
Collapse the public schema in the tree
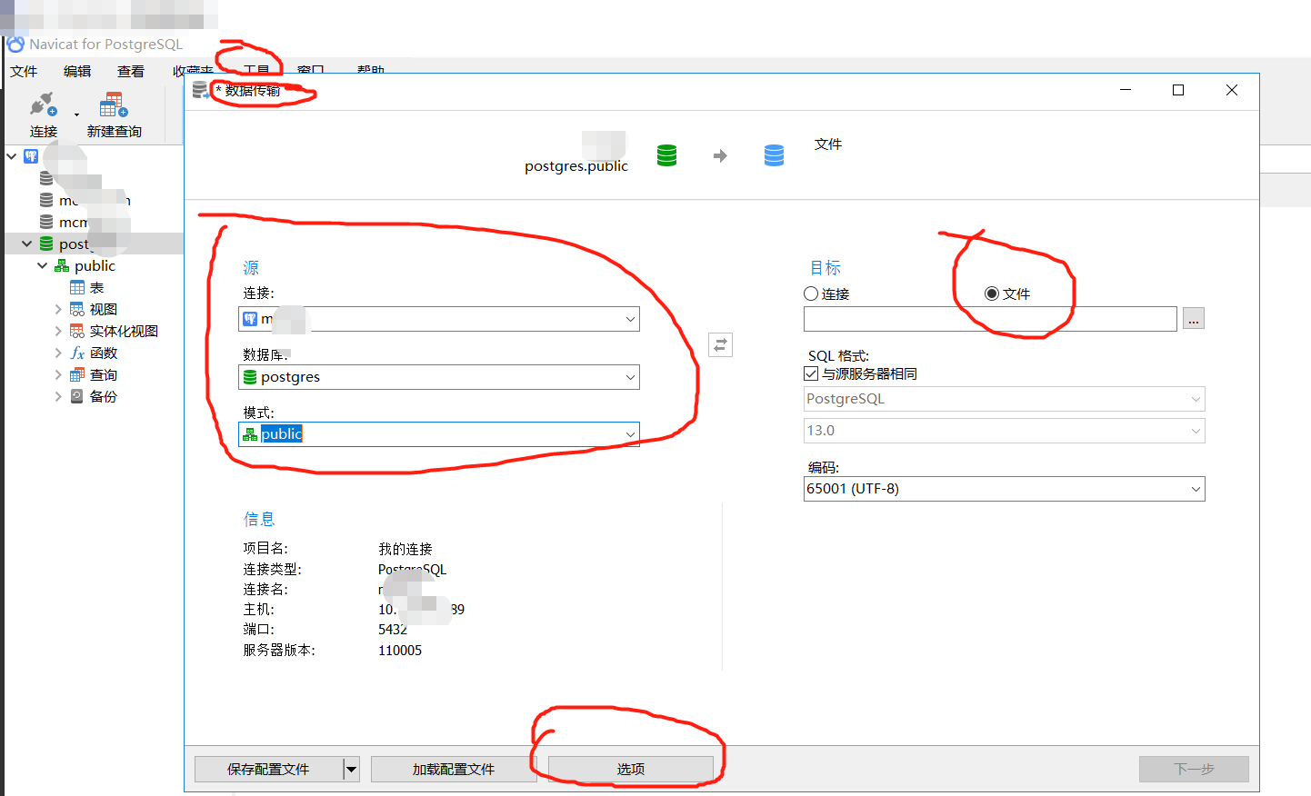tap(42, 265)
